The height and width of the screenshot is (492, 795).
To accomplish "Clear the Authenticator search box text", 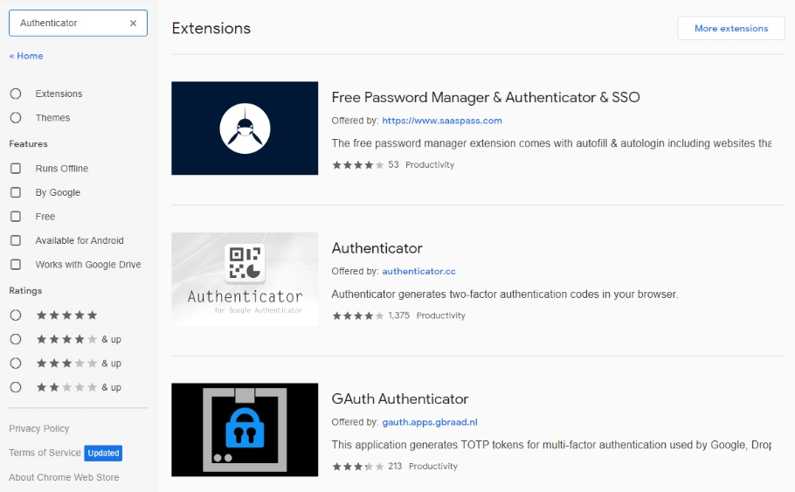I will pos(133,24).
